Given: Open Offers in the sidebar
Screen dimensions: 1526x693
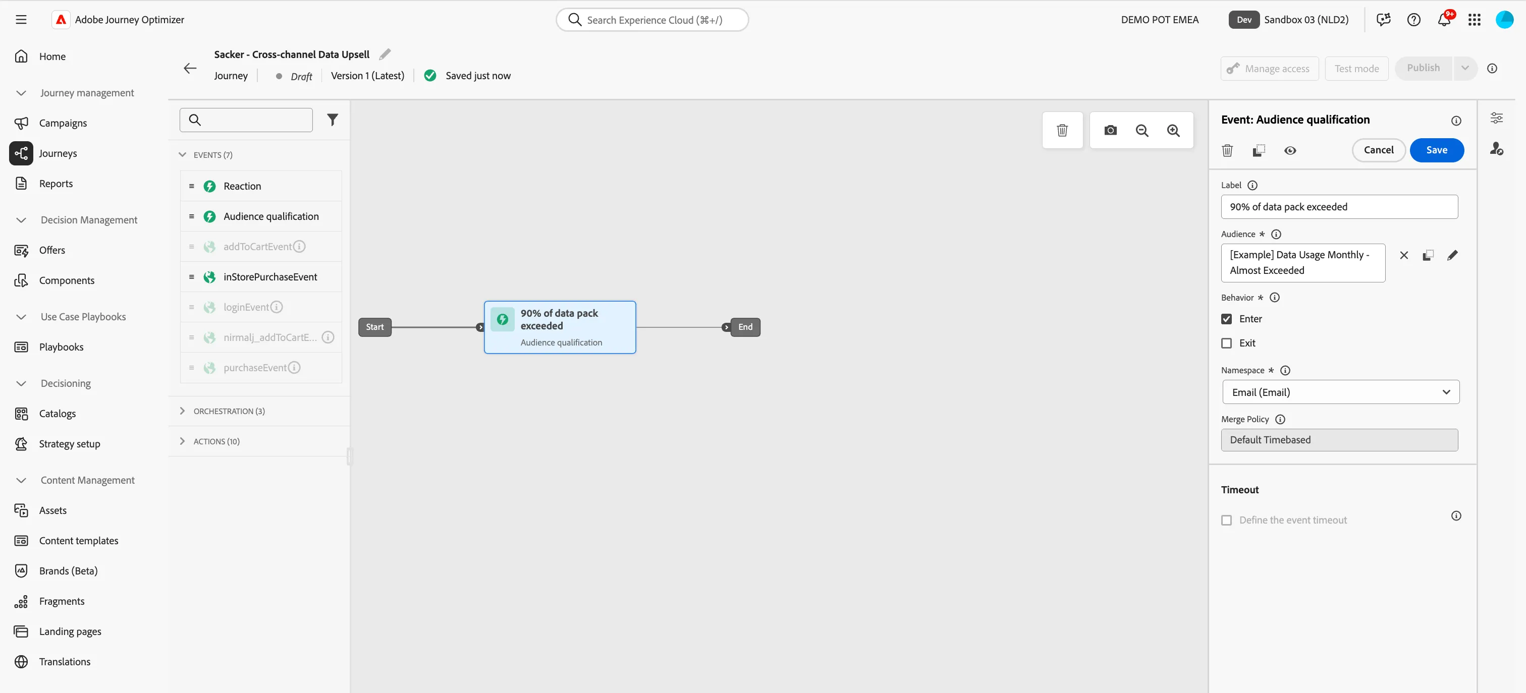Looking at the screenshot, I should pyautogui.click(x=52, y=250).
